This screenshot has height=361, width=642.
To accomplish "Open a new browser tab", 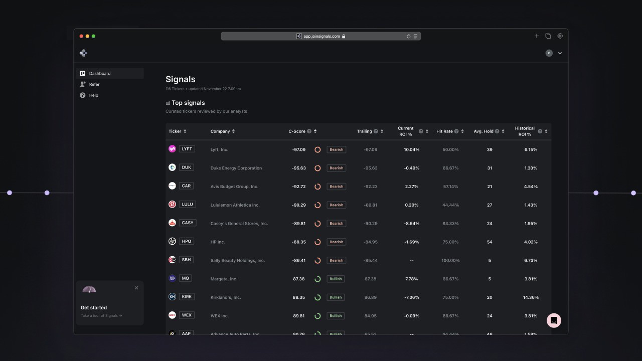I will tap(537, 36).
